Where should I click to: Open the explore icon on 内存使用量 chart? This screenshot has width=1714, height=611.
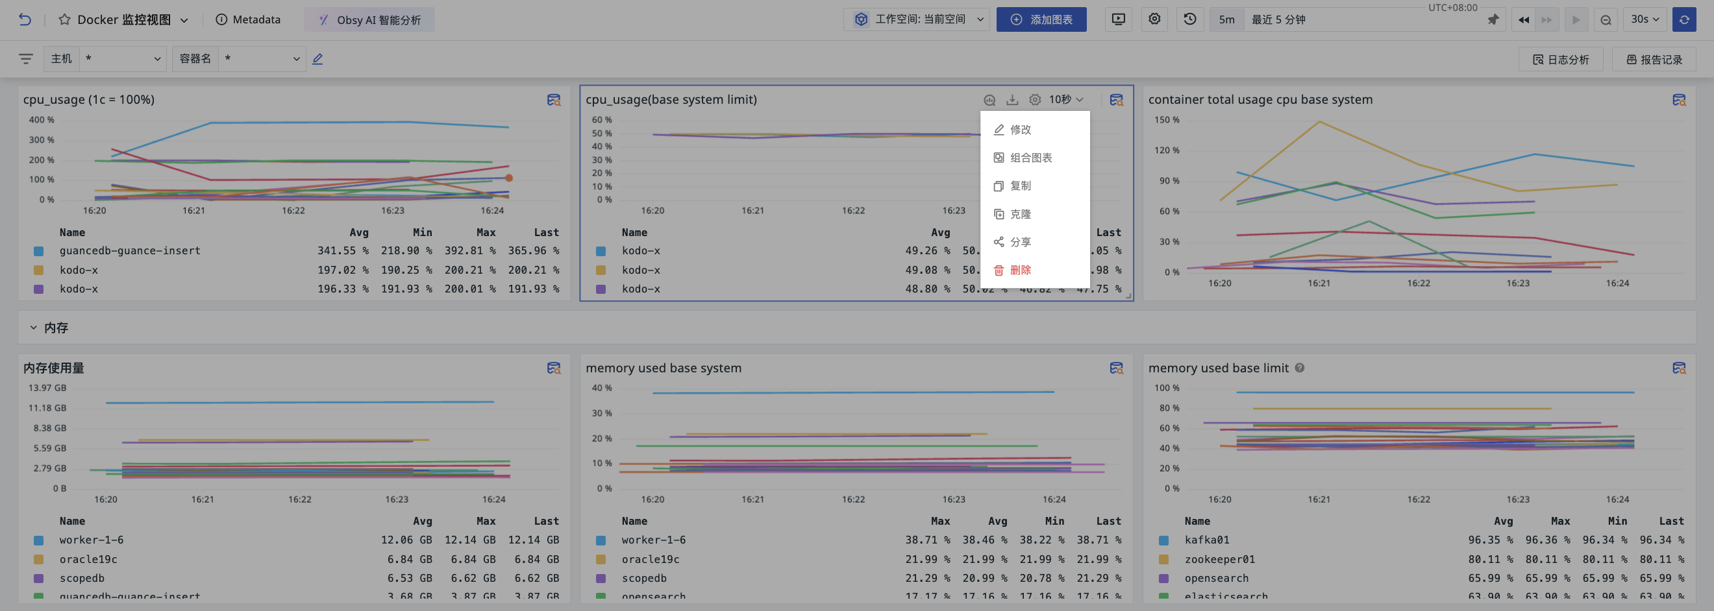pyautogui.click(x=553, y=368)
